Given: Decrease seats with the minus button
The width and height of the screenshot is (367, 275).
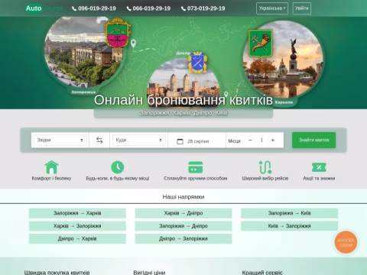Looking at the screenshot, I should pyautogui.click(x=250, y=141).
